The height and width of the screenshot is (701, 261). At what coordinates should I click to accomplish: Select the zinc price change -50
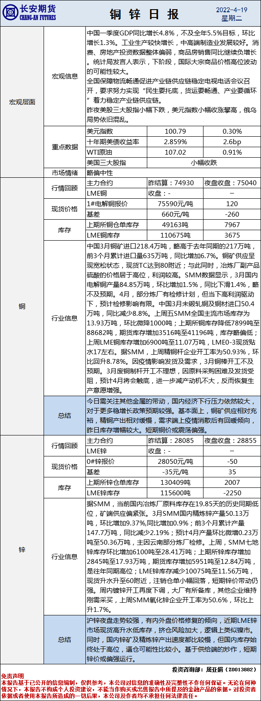pyautogui.click(x=232, y=461)
